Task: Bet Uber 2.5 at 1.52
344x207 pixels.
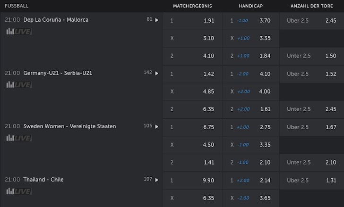Action: pos(312,74)
